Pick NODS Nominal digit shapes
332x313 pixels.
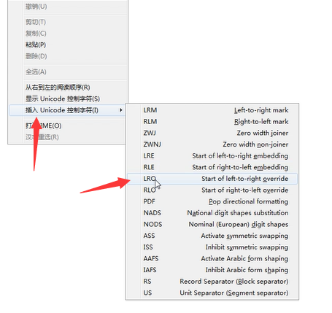pyautogui.click(x=212, y=225)
